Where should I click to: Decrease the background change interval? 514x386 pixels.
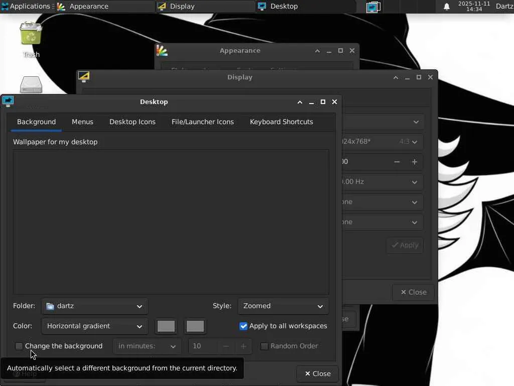(226, 346)
